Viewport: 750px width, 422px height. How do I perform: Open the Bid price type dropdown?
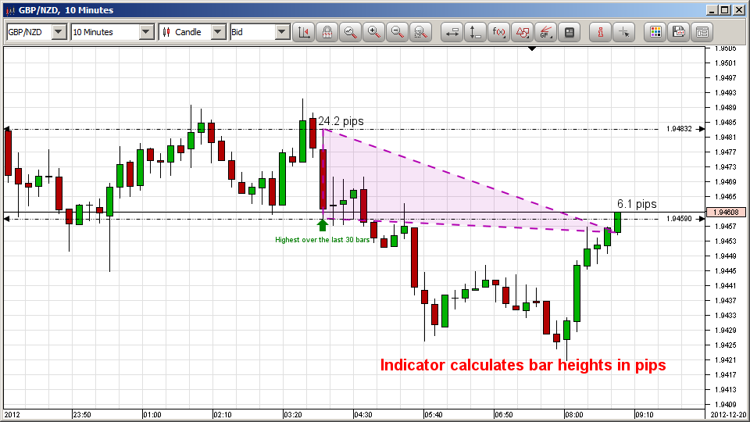(x=282, y=32)
